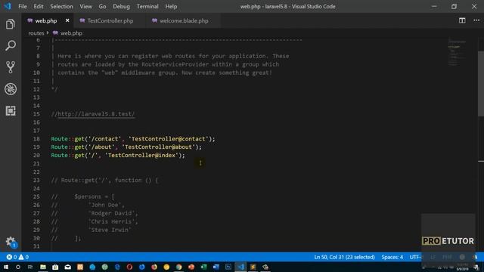Click '$persons = [' on line 25

pos(95,196)
